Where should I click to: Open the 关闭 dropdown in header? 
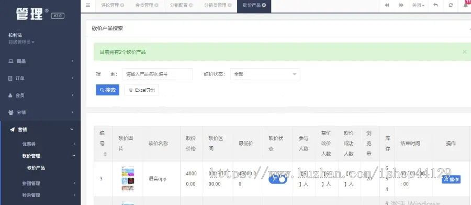coord(418,5)
